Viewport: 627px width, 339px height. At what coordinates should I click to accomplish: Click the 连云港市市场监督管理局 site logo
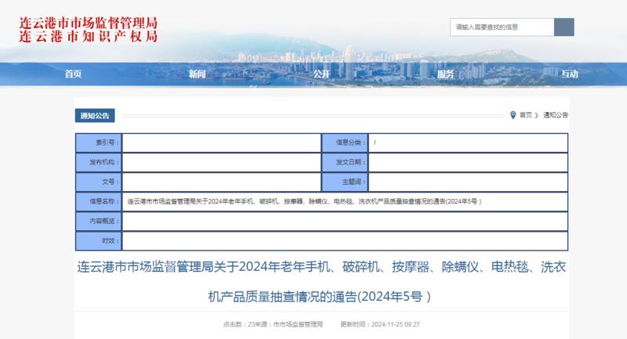89,29
